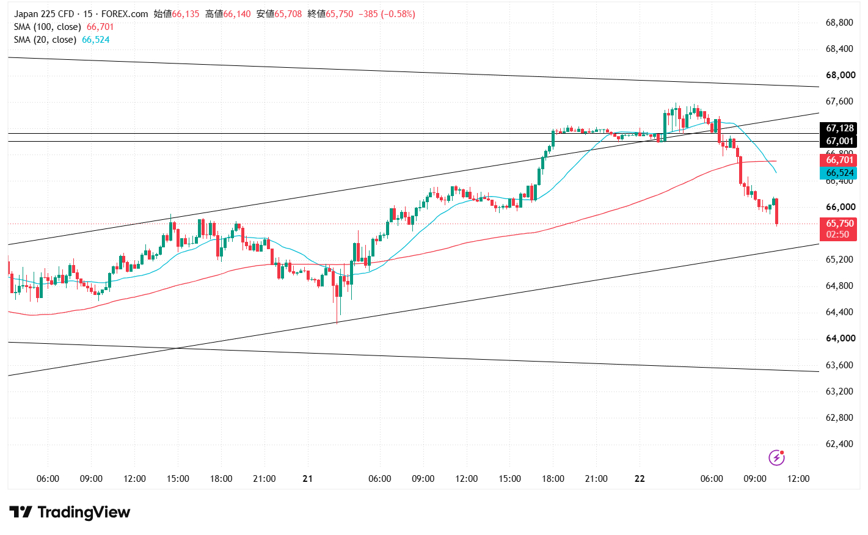Image resolution: width=868 pixels, height=535 pixels.
Task: Click the 68,000 price axis label
Action: (841, 75)
